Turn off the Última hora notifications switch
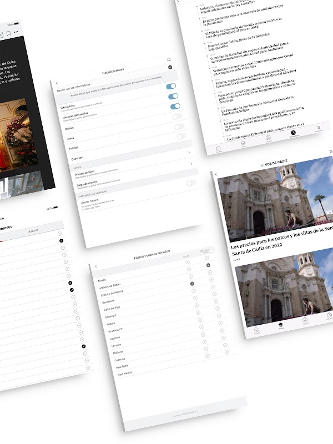The height and width of the screenshot is (444, 333). click(171, 87)
